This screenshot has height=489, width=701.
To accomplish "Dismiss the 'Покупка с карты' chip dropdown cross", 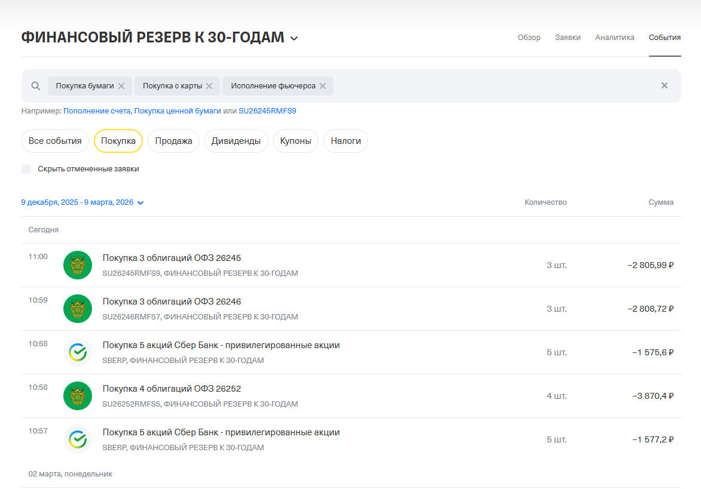I will [x=209, y=85].
